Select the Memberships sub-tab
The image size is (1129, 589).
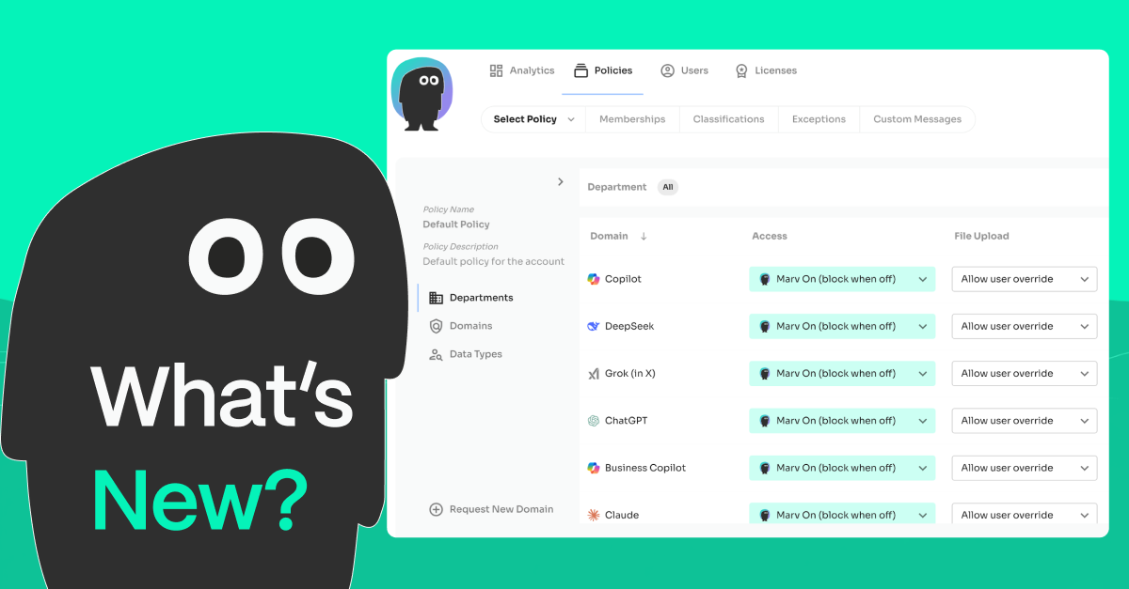tap(632, 119)
